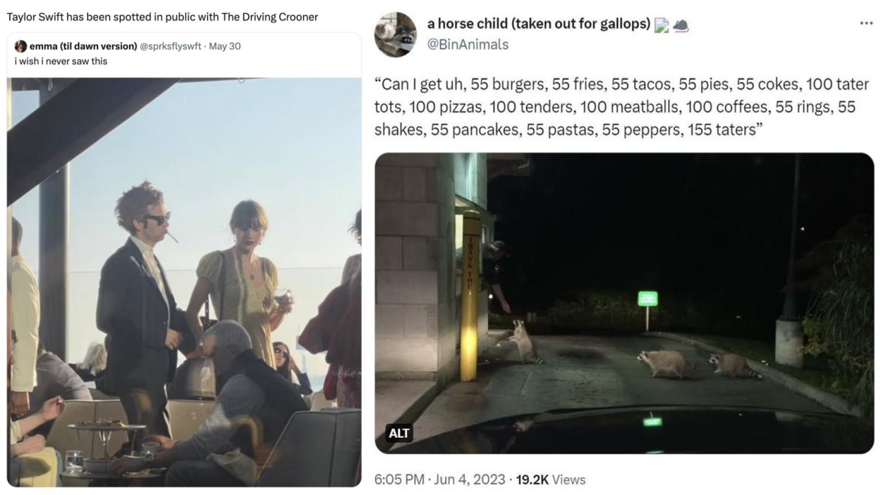Viewport: 880px width, 495px height.
Task: Click the yellow bollard in the drive-thru photo
Action: pos(470,295)
